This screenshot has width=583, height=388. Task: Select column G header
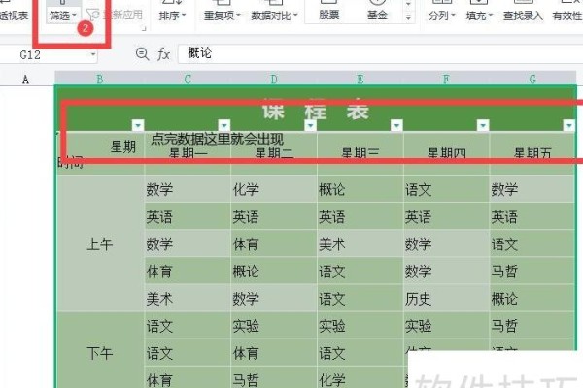(x=532, y=79)
